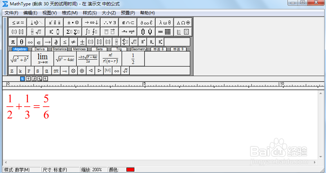326x173 pixels.
Task: Select the right-justified tab stop button
Action: [34, 79]
